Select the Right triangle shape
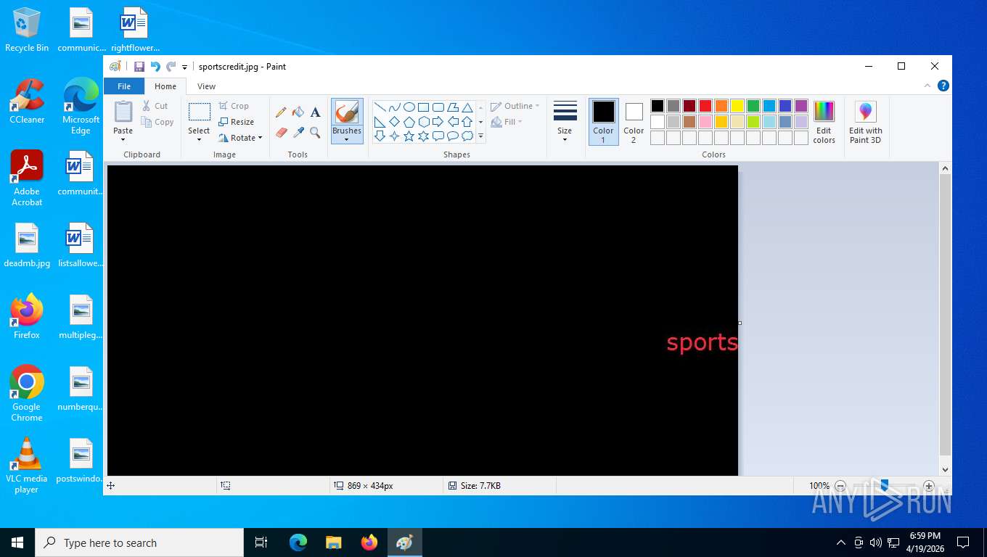The height and width of the screenshot is (557, 987). [x=380, y=122]
